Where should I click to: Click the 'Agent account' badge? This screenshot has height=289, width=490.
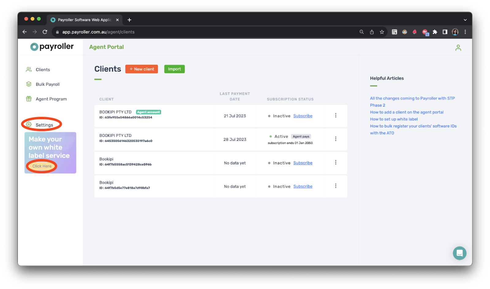click(149, 112)
